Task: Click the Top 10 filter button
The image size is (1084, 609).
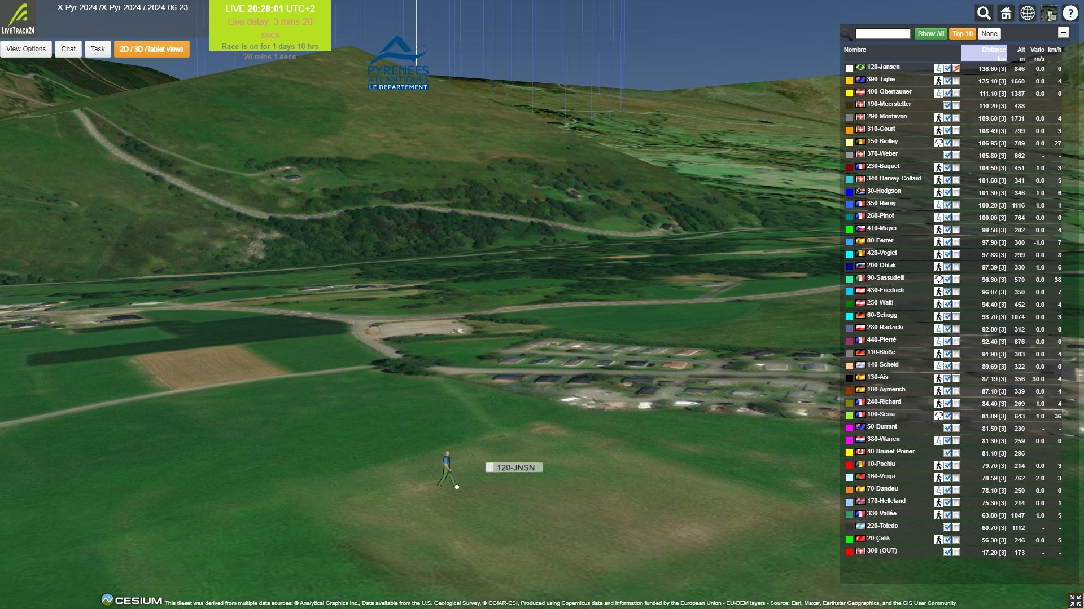Action: click(962, 34)
